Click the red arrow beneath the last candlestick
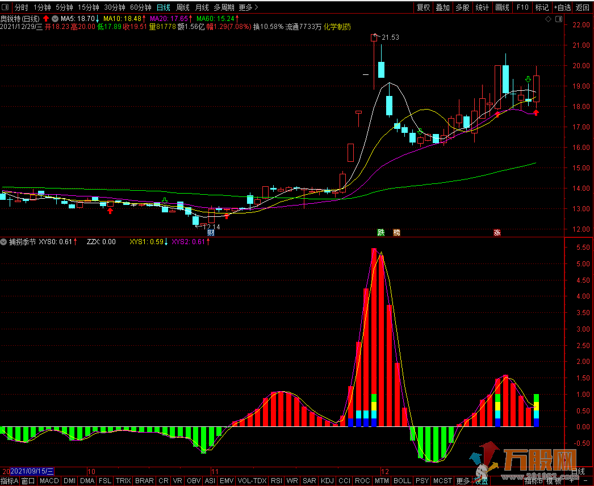The height and width of the screenshot is (486, 594). [x=536, y=112]
